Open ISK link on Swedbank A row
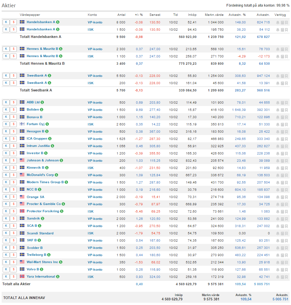Screen dimensions: 291x305 pos(91,83)
